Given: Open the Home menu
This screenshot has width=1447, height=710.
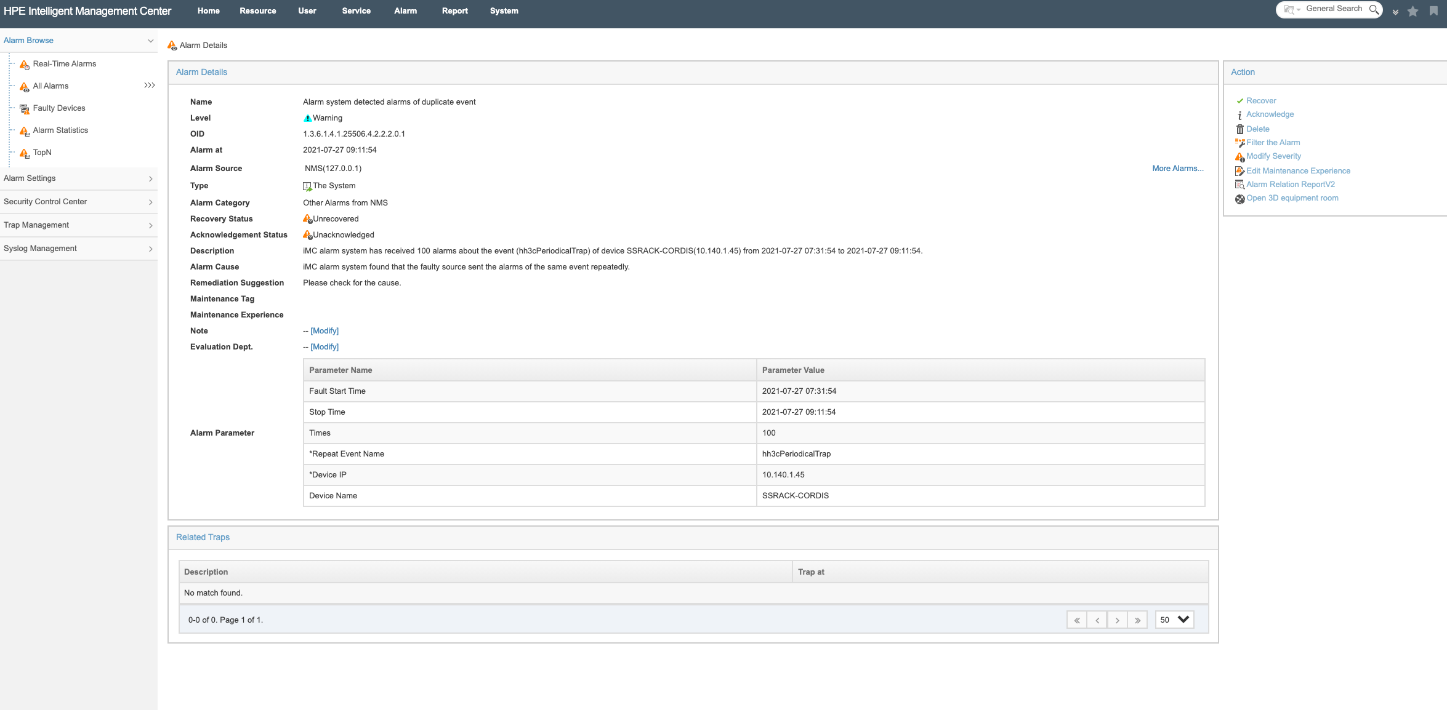Looking at the screenshot, I should pyautogui.click(x=209, y=11).
